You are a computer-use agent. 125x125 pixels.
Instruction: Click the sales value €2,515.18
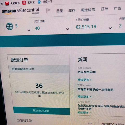(x=86, y=27)
